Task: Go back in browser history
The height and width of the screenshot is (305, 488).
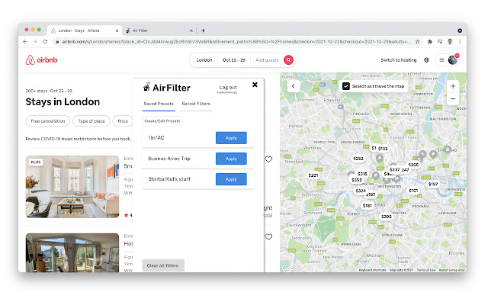Action: tap(25, 41)
